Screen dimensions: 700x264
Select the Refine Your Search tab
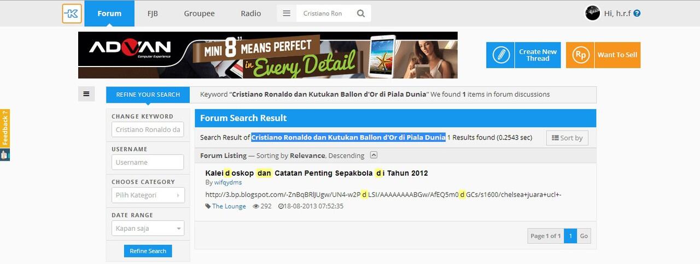coord(148,94)
